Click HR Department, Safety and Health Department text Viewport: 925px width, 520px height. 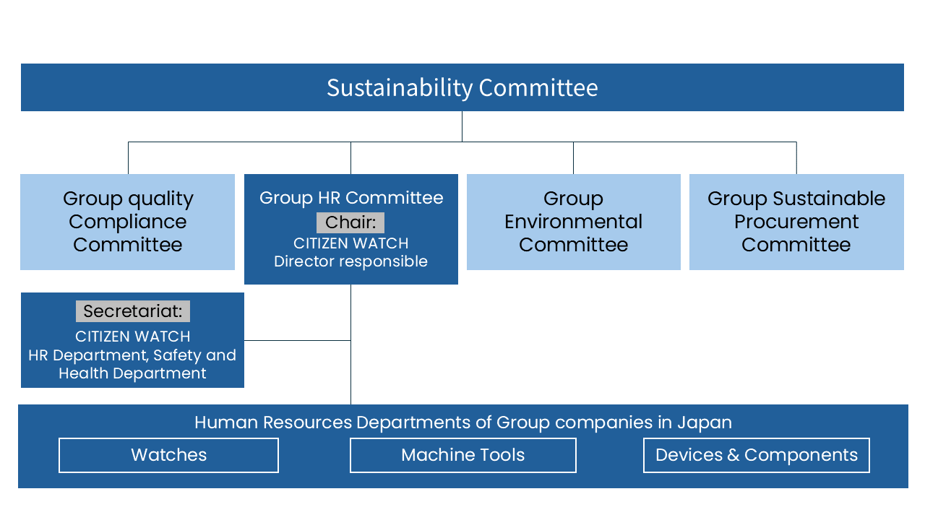pyautogui.click(x=132, y=364)
